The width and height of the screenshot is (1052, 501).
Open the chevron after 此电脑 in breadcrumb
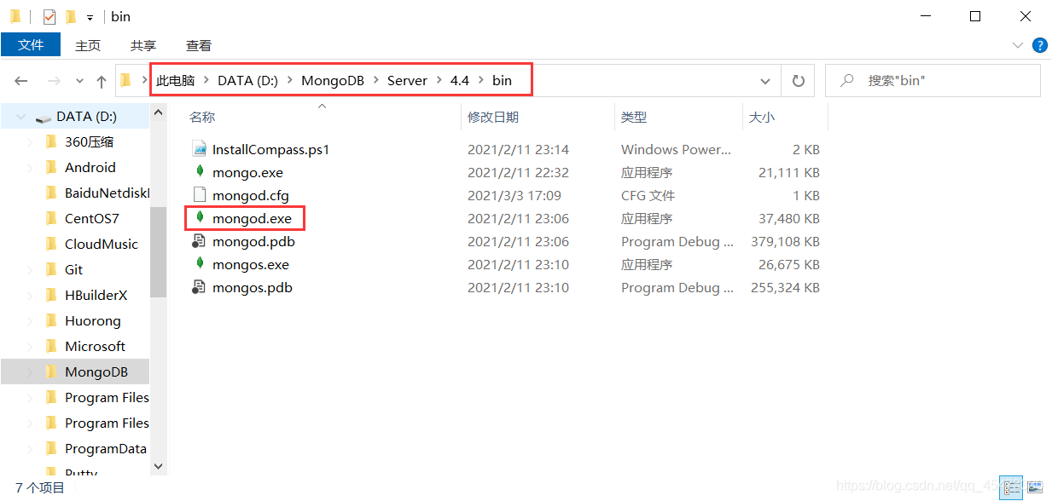pos(206,81)
